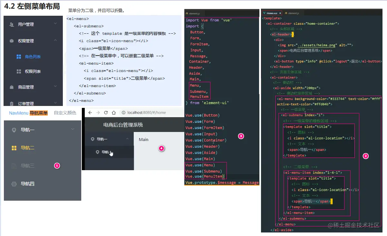
Task: Expand the 订单管理 menu chevron
Action: (55, 103)
